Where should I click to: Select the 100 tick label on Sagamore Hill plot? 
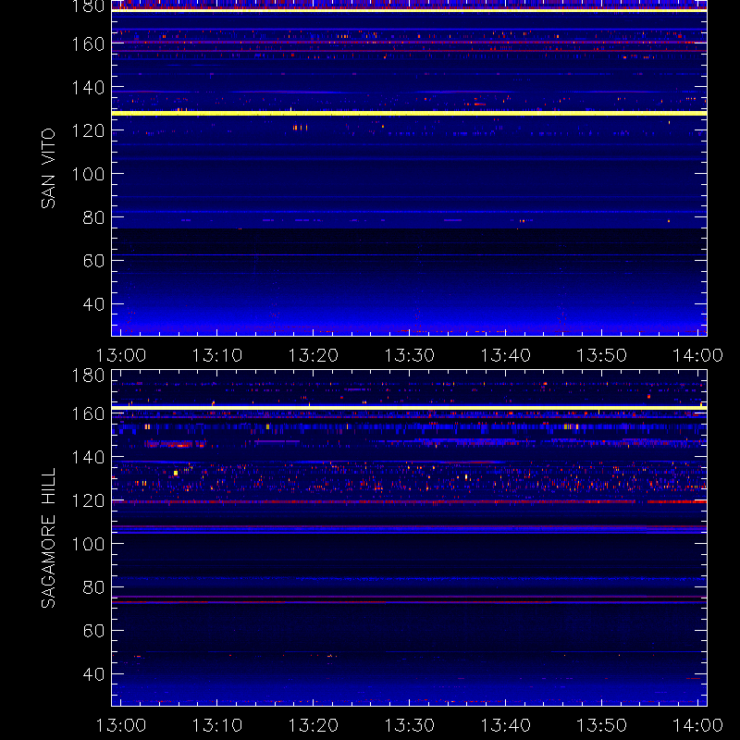coord(88,544)
